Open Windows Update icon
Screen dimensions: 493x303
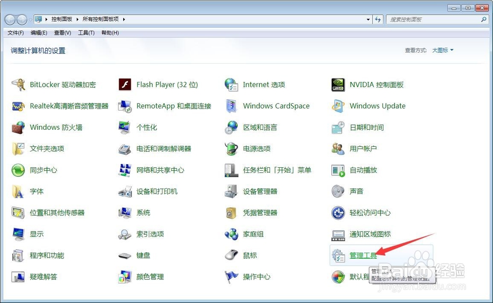pyautogui.click(x=338, y=106)
